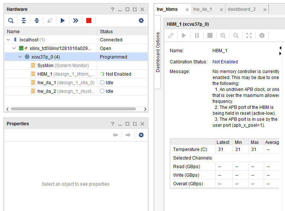Collapse the xilinx_tcf target node

click(x=14, y=48)
